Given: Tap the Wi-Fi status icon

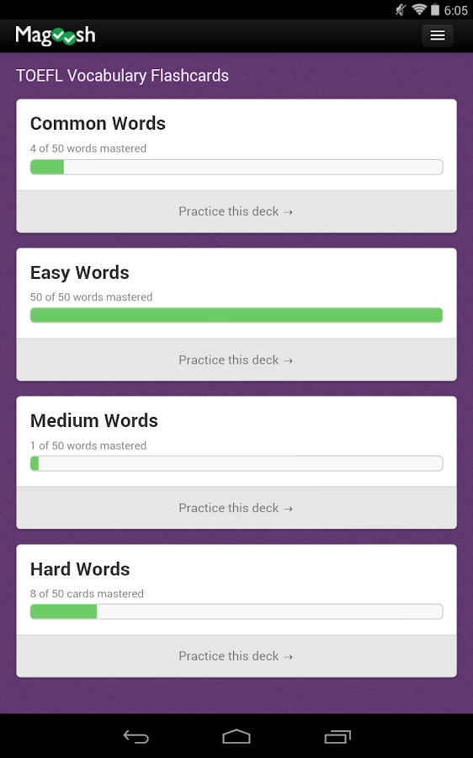Looking at the screenshot, I should coord(418,9).
